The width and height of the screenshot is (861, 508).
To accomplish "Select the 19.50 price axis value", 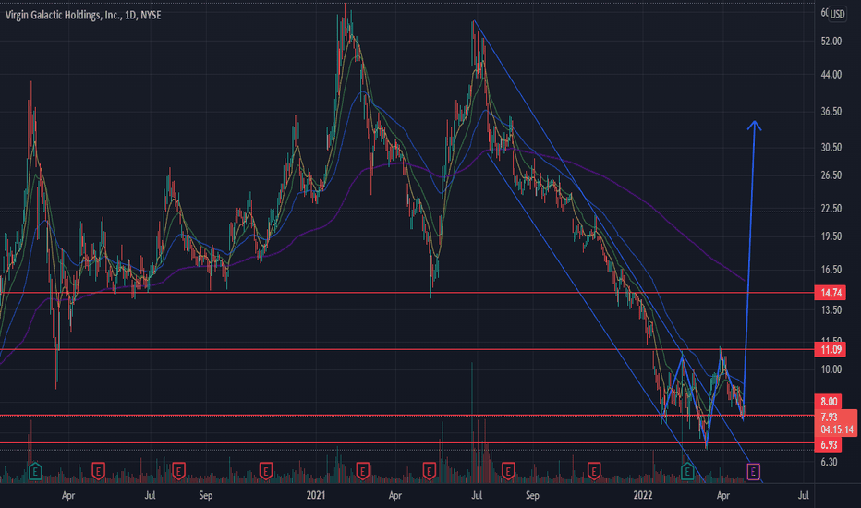I will pyautogui.click(x=831, y=236).
